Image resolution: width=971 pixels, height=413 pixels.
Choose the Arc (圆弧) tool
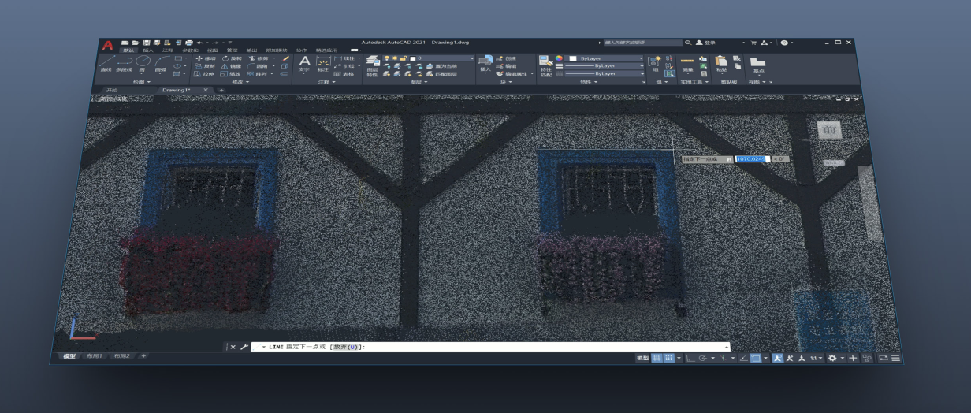coord(162,62)
